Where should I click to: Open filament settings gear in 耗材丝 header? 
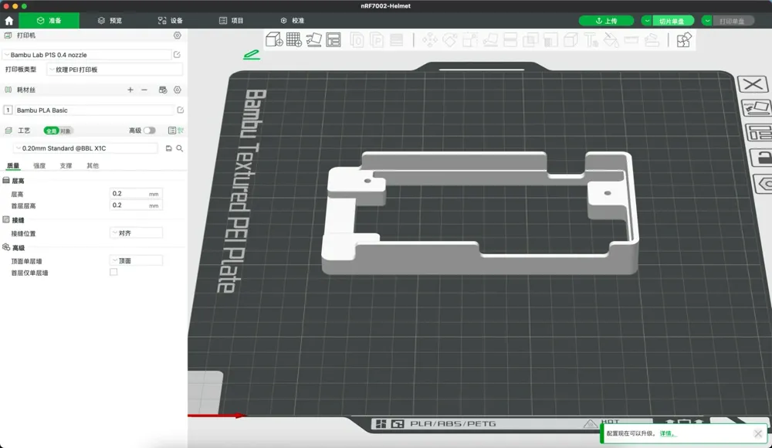click(178, 90)
